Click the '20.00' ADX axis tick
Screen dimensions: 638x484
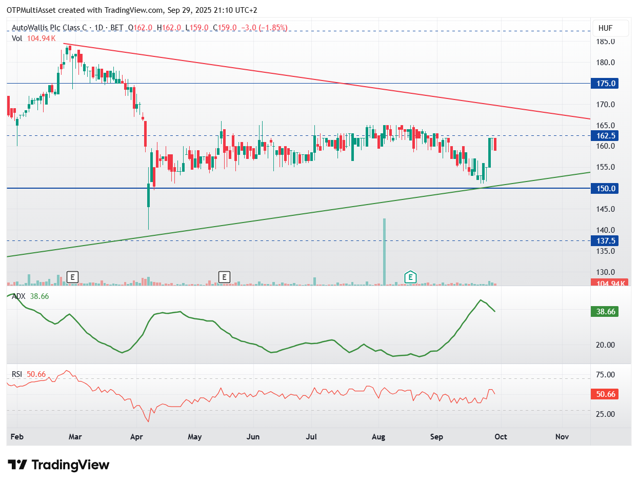point(606,345)
